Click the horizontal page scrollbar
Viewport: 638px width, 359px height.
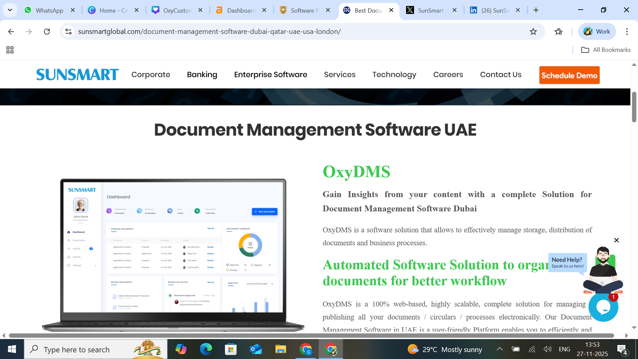click(x=311, y=335)
